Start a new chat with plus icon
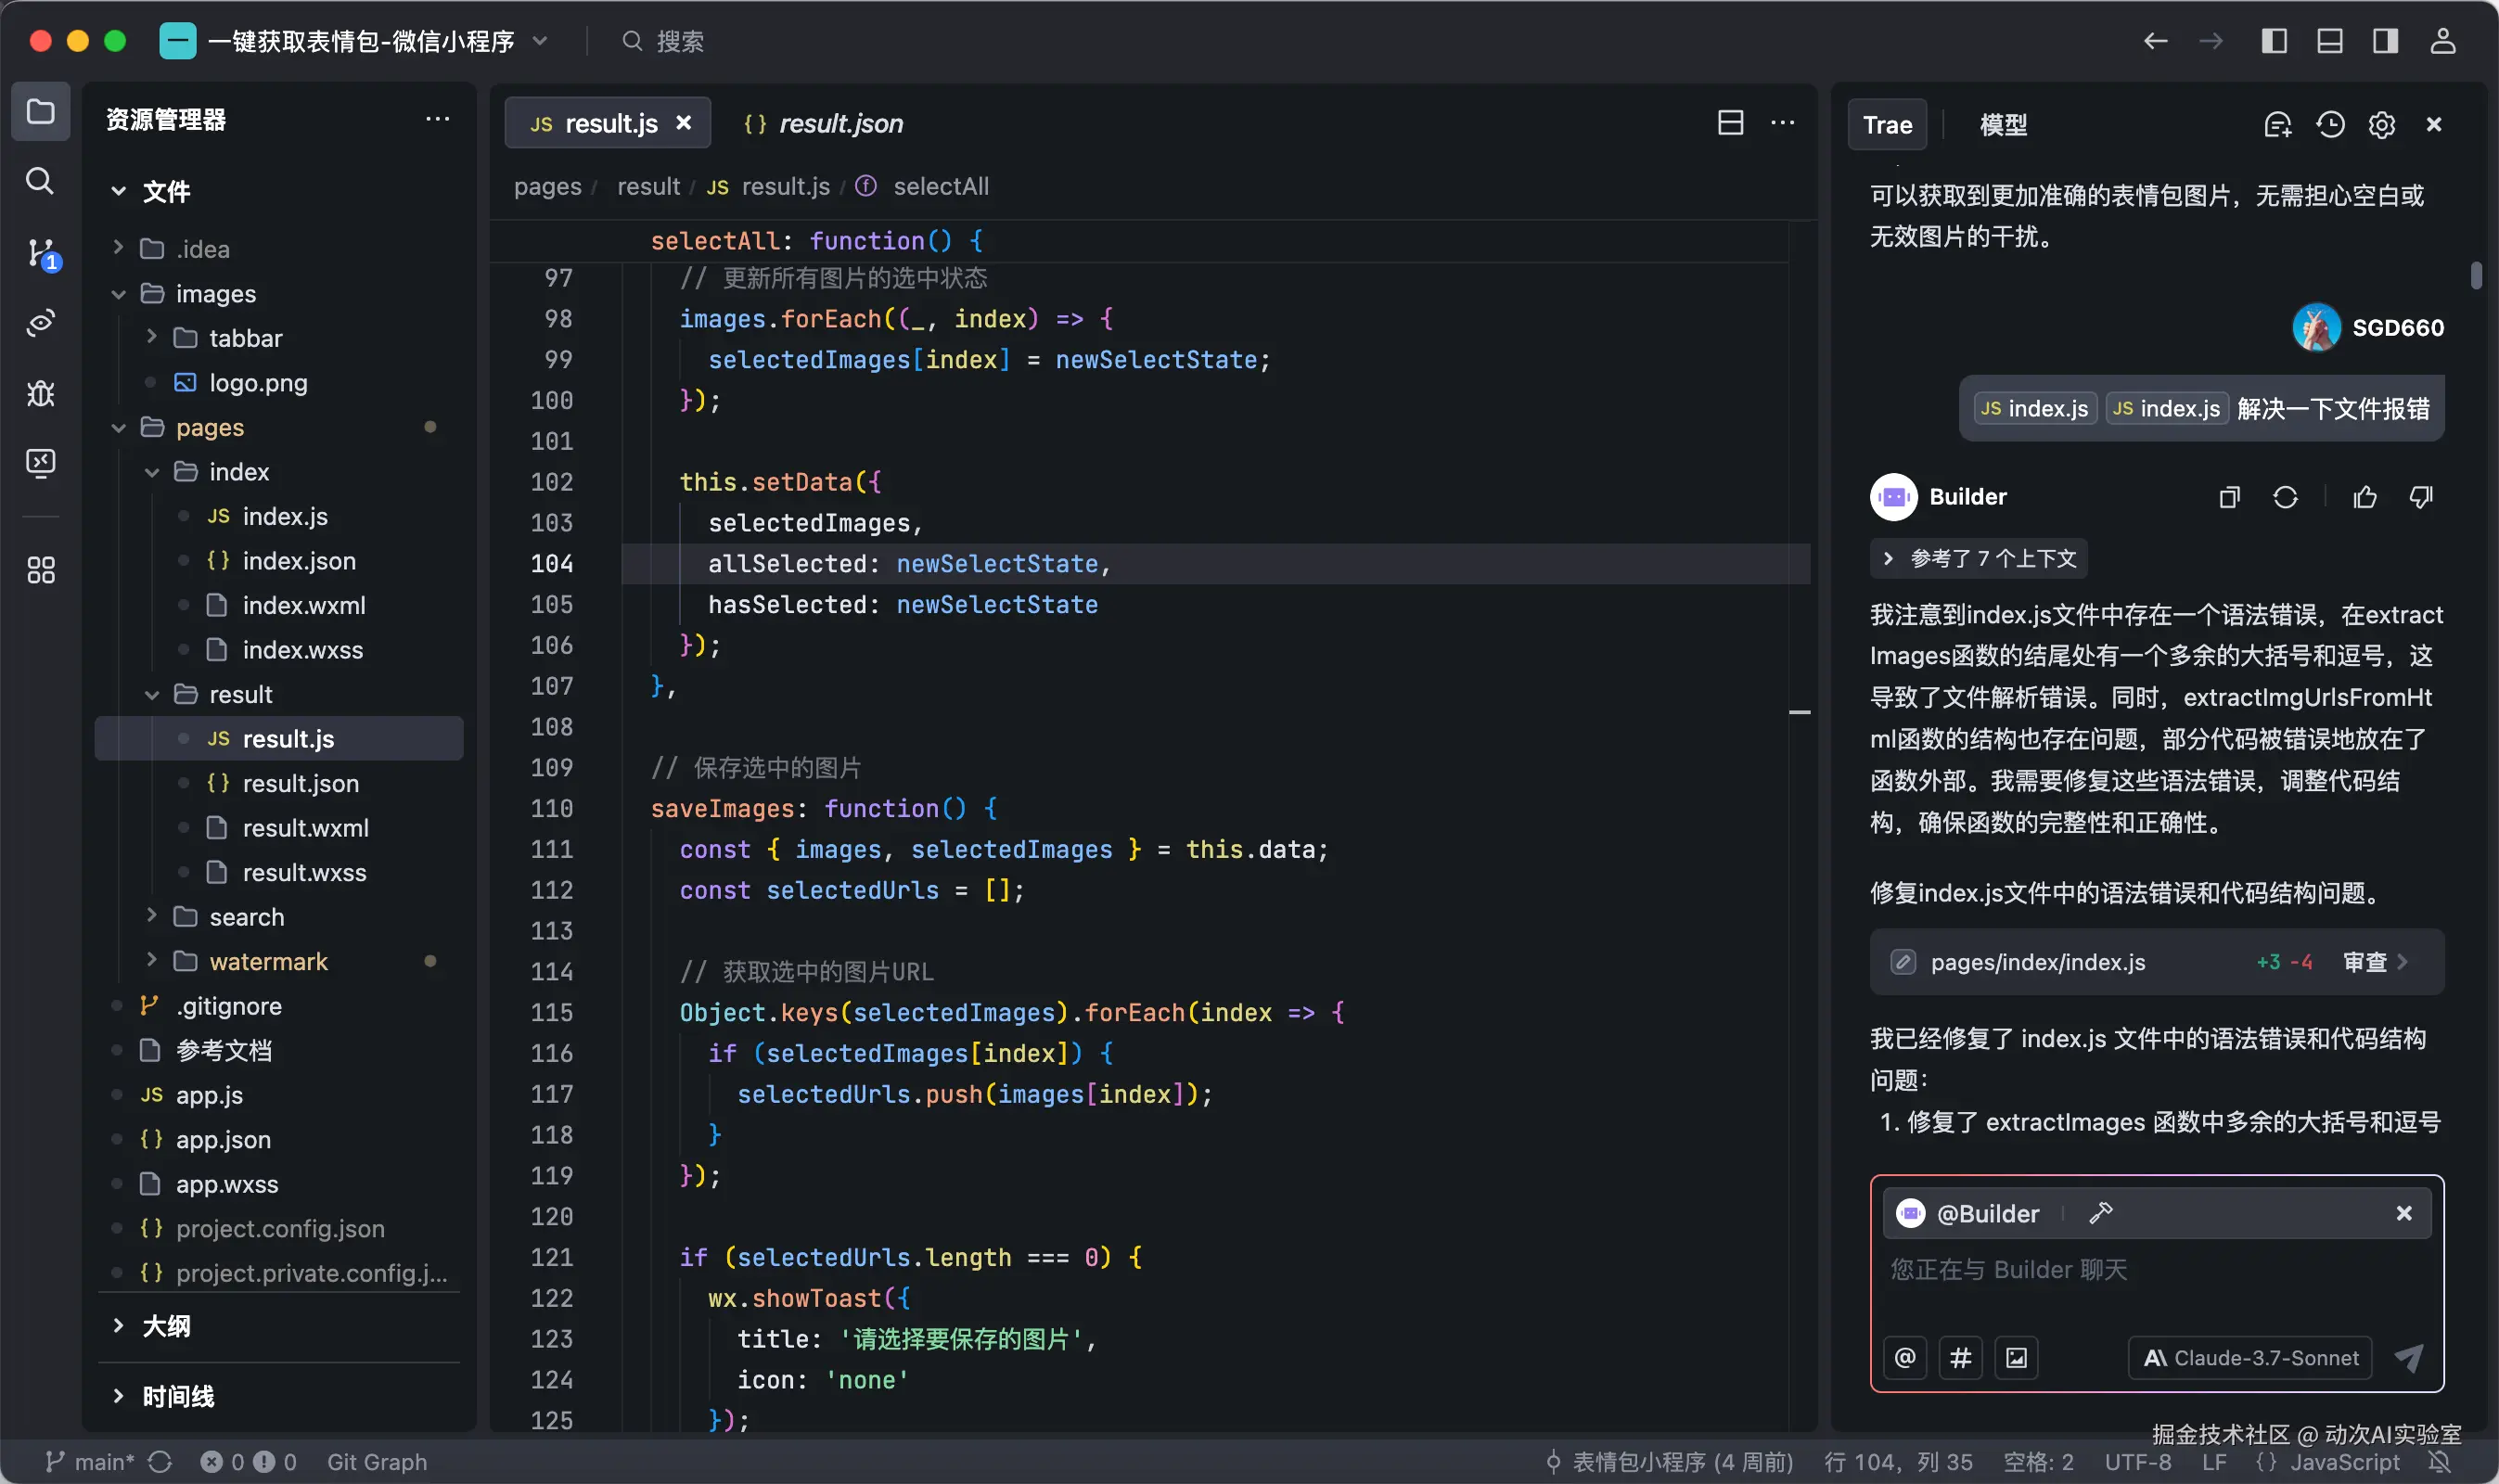 pos(2277,125)
